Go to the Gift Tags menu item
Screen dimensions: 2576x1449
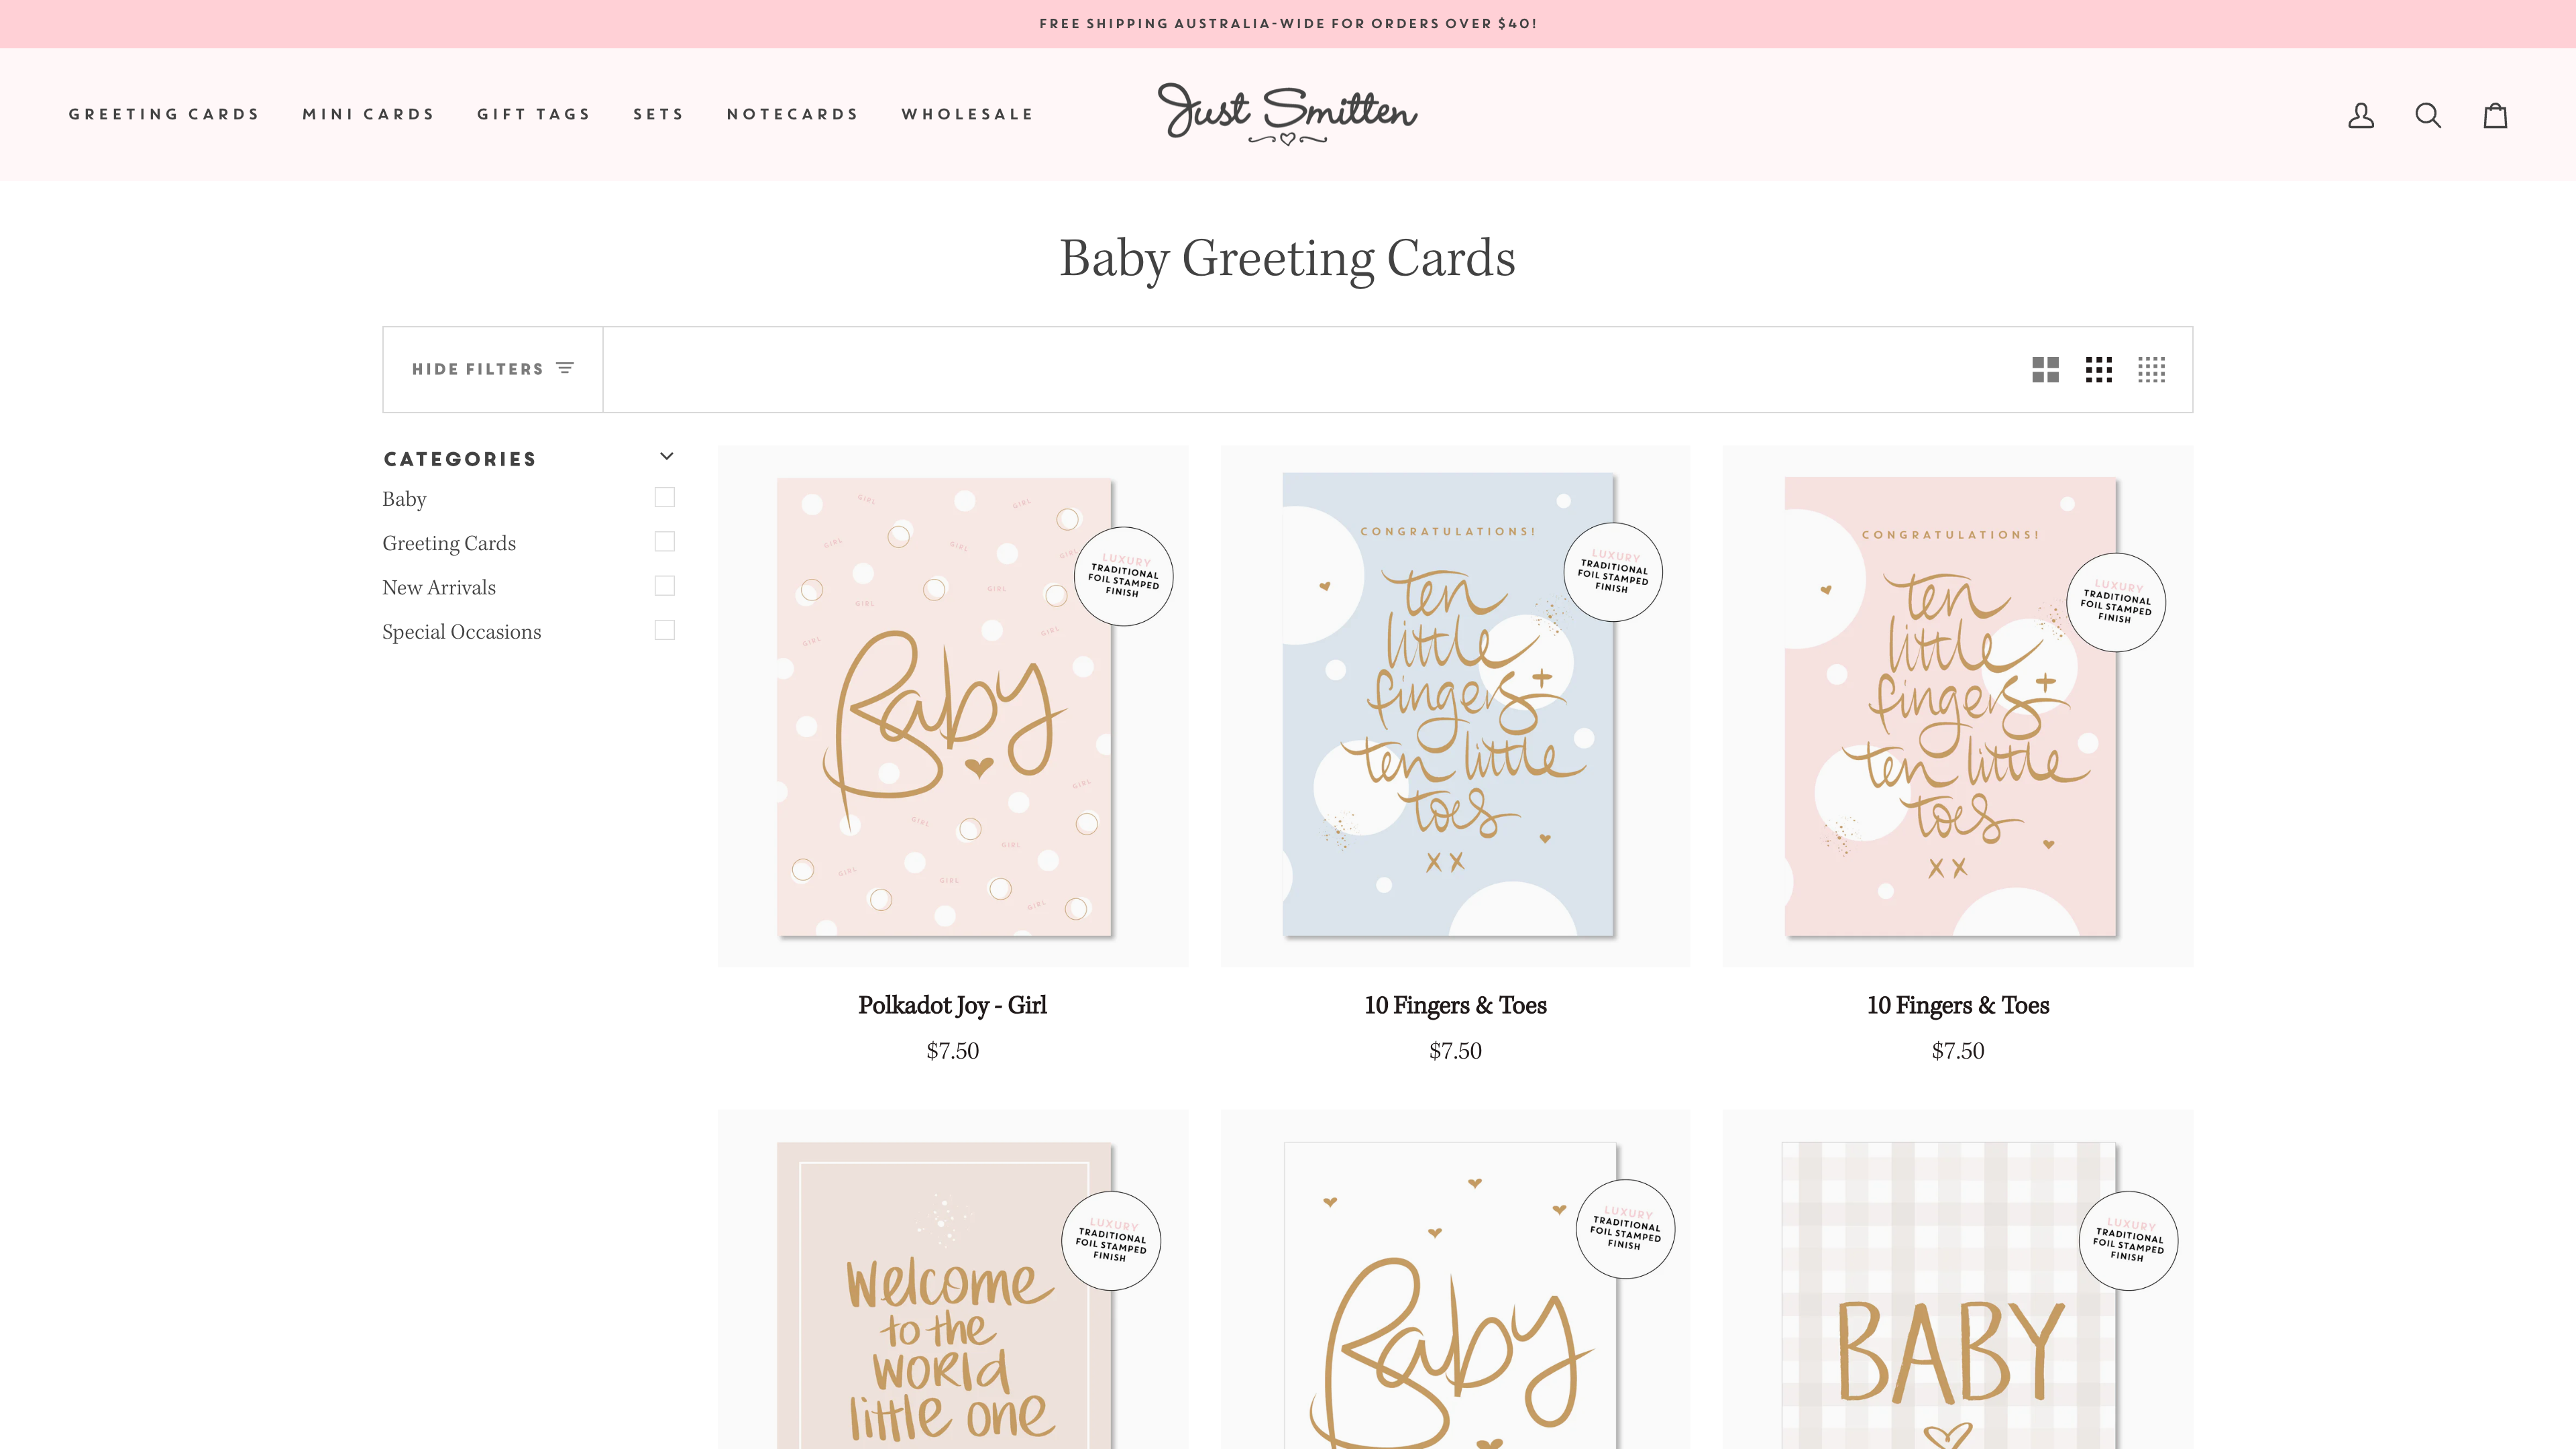click(534, 114)
